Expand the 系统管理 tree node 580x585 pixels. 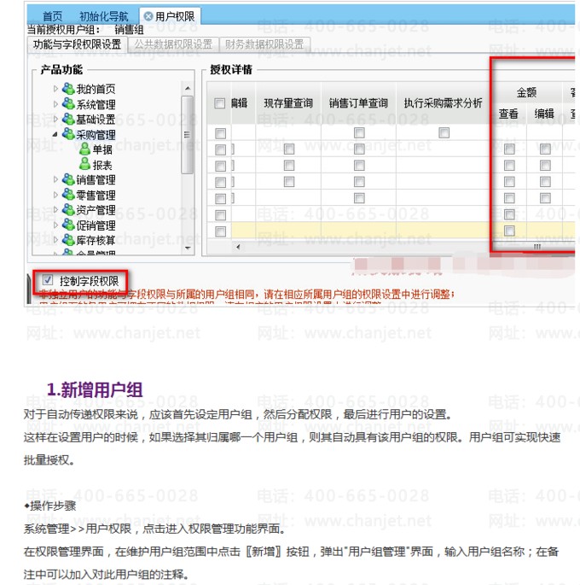(55, 104)
